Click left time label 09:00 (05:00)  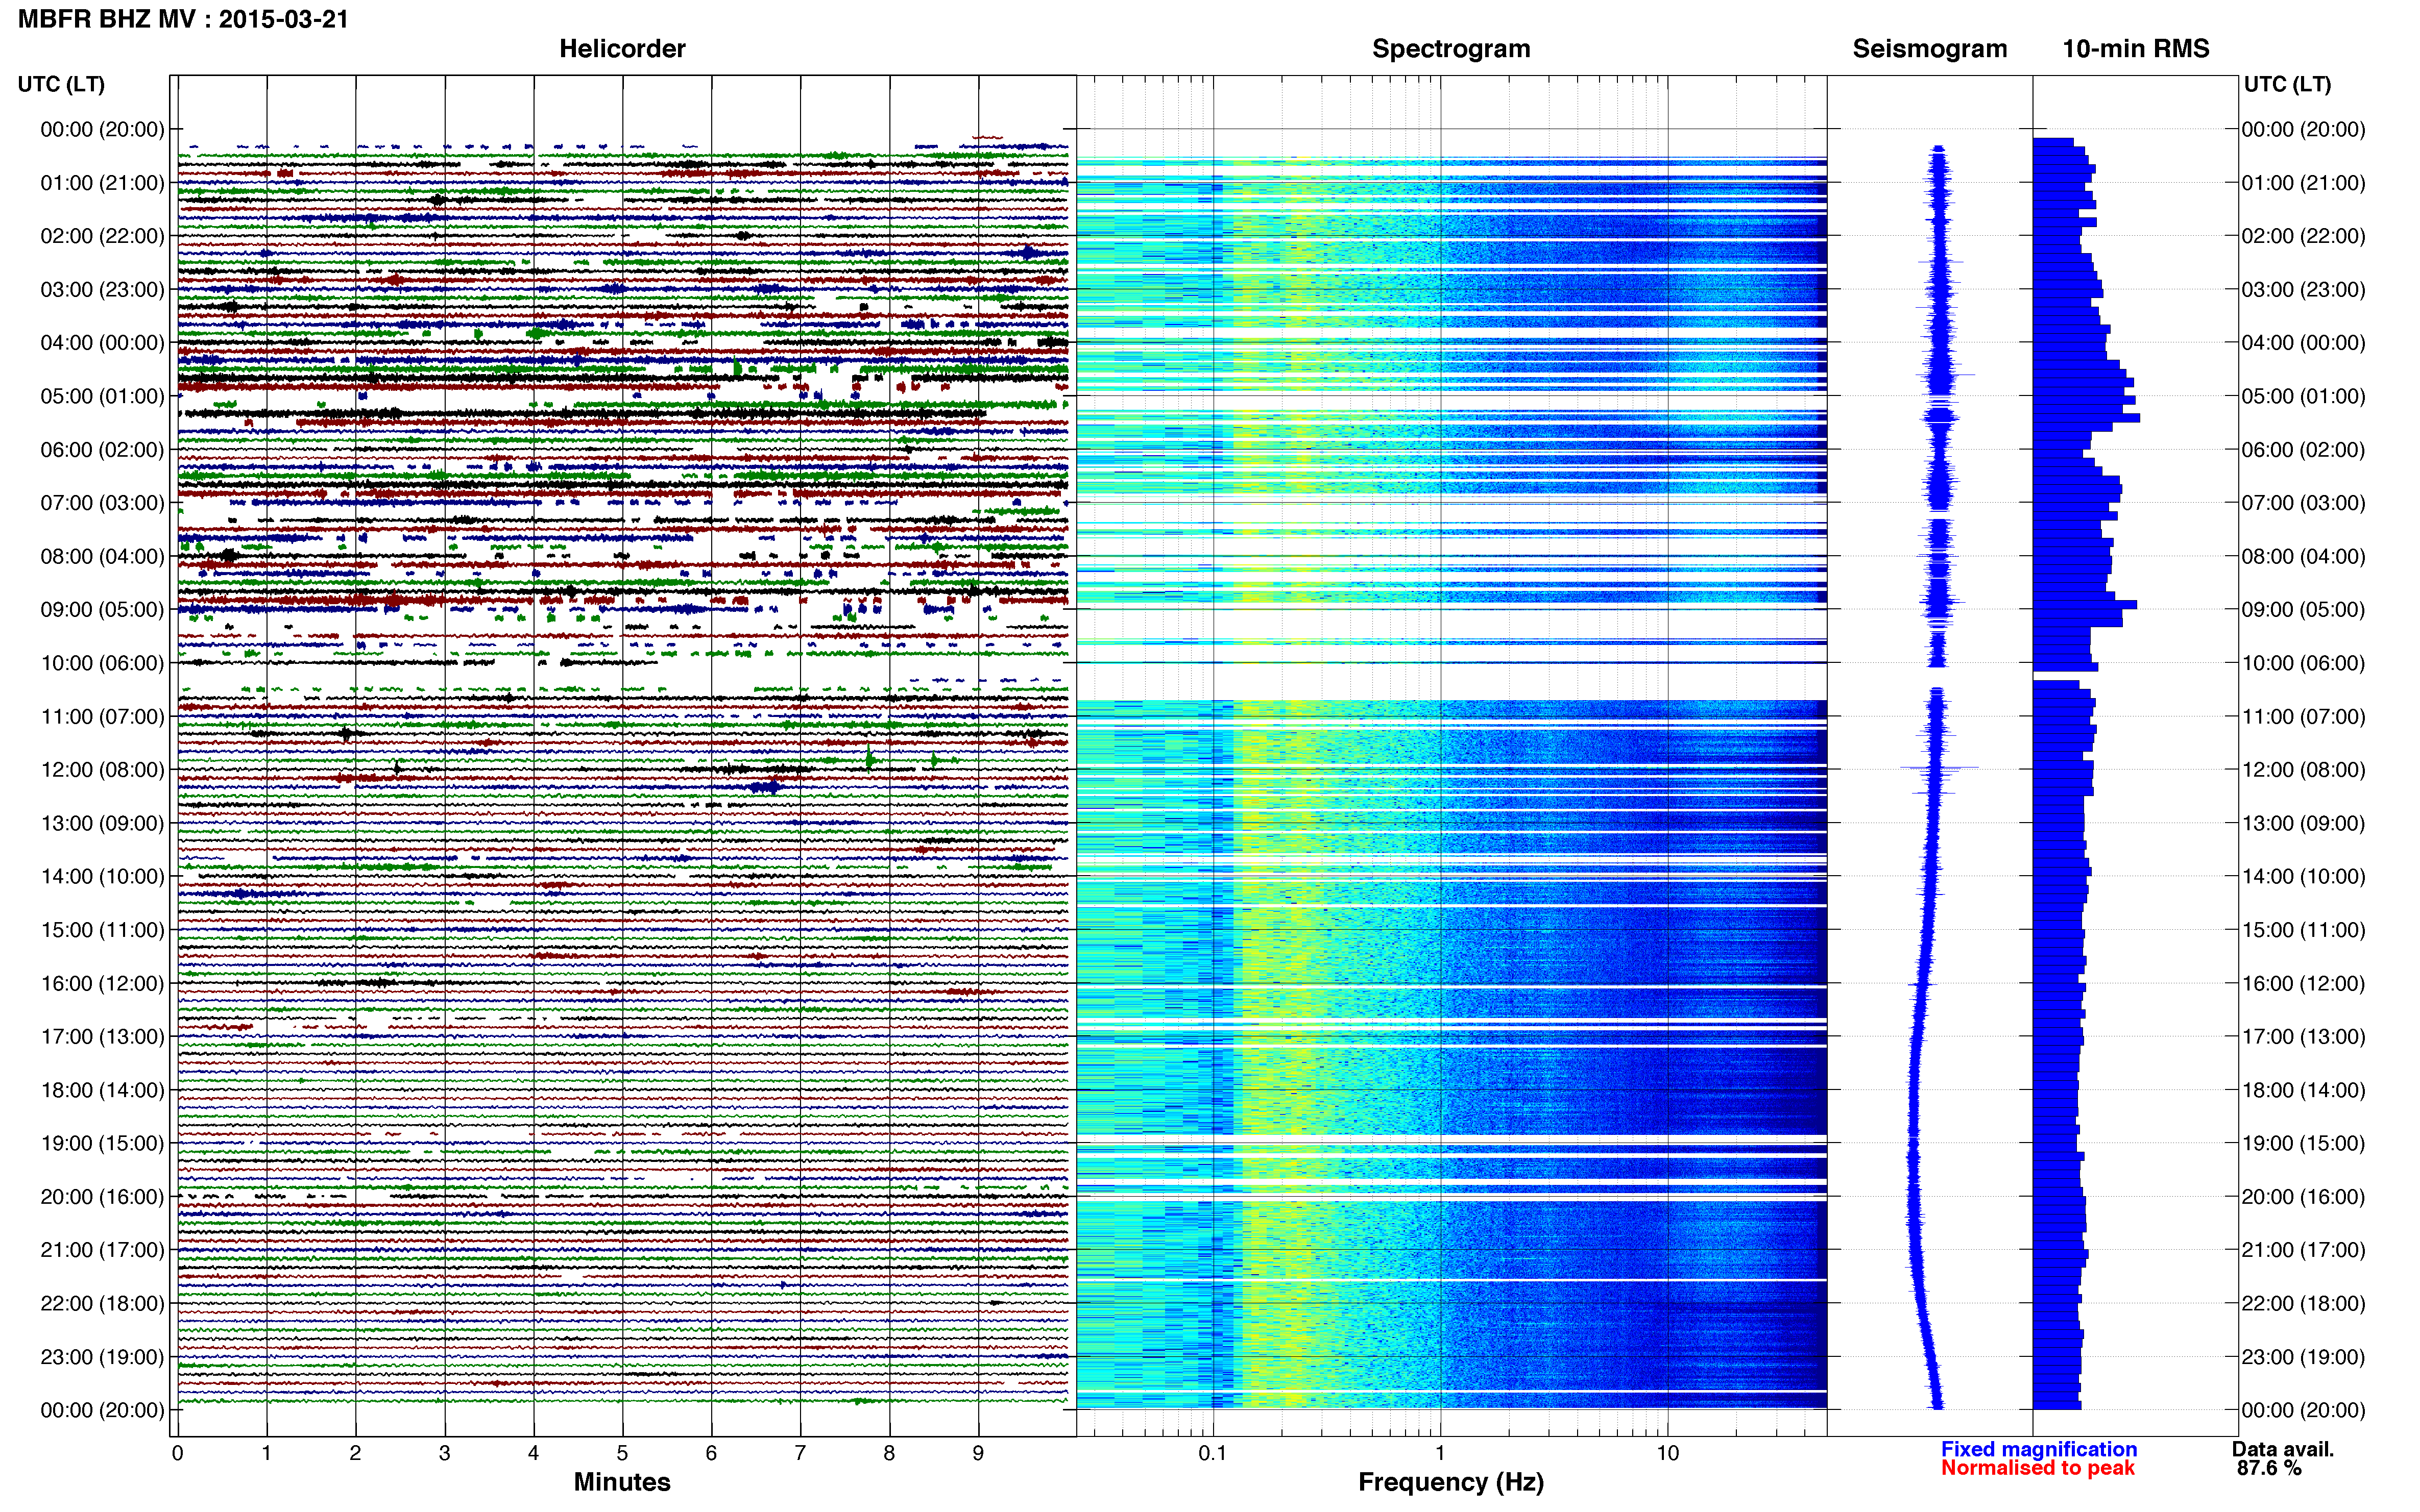pyautogui.click(x=102, y=610)
